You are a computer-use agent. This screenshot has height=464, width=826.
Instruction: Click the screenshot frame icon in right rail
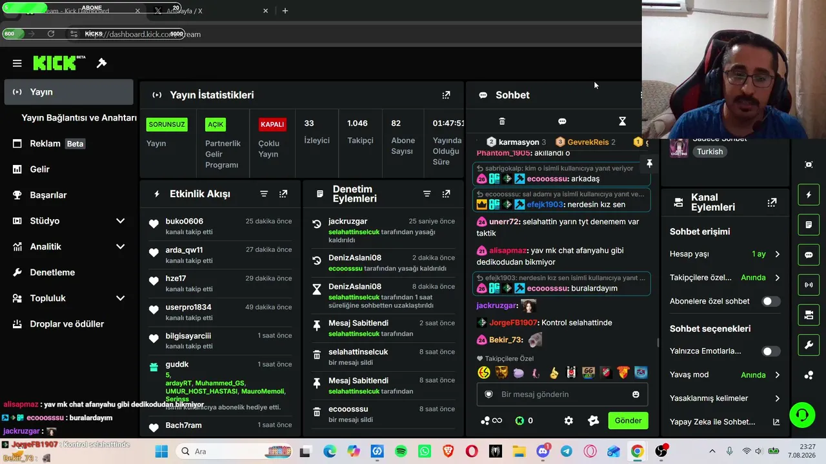[x=809, y=164]
